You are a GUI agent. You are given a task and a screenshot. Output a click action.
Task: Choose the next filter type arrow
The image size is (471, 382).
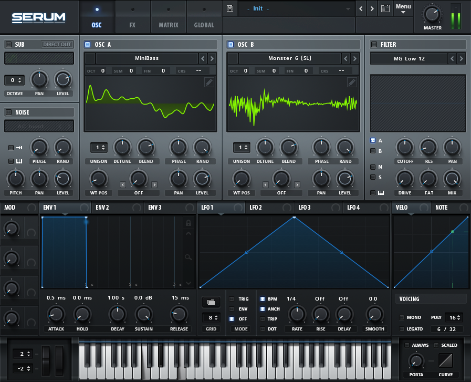(461, 59)
